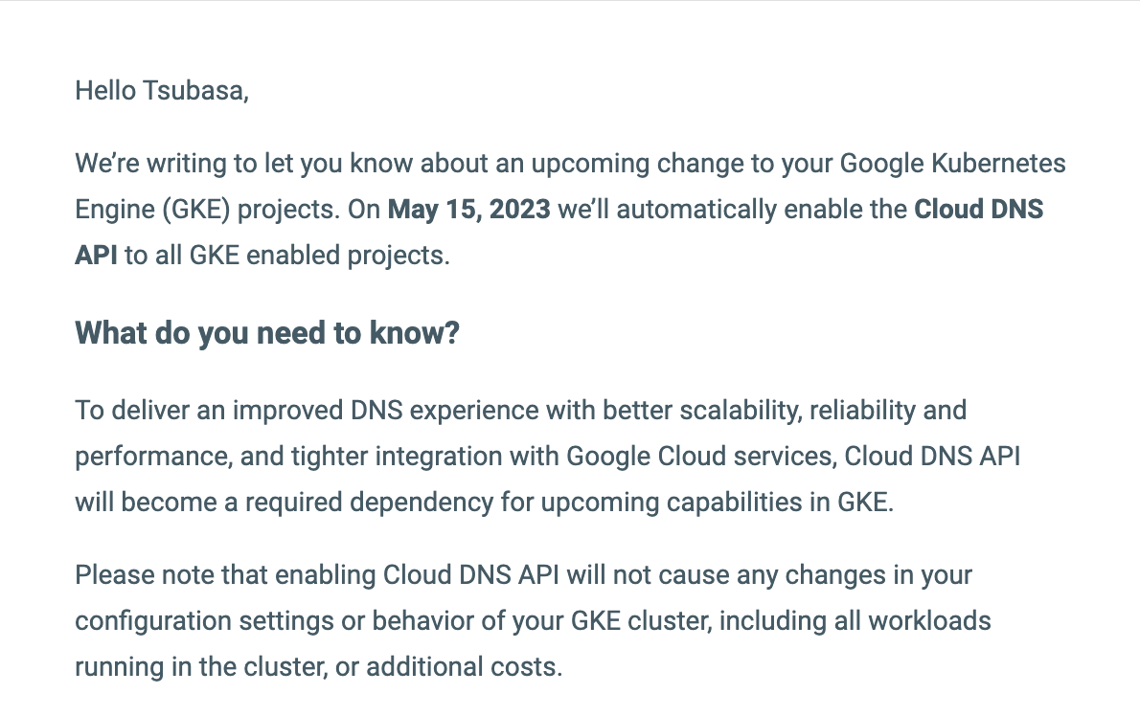The image size is (1140, 716).
Task: Click 'GKE cluster, including all workloads' phrase
Action: click(x=781, y=621)
